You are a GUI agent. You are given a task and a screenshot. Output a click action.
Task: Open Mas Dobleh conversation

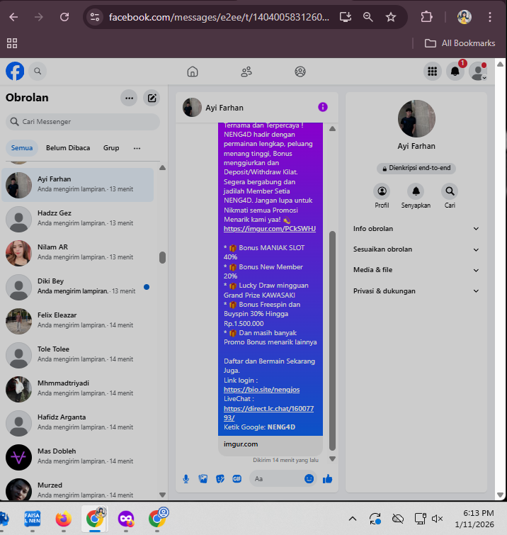(78, 457)
